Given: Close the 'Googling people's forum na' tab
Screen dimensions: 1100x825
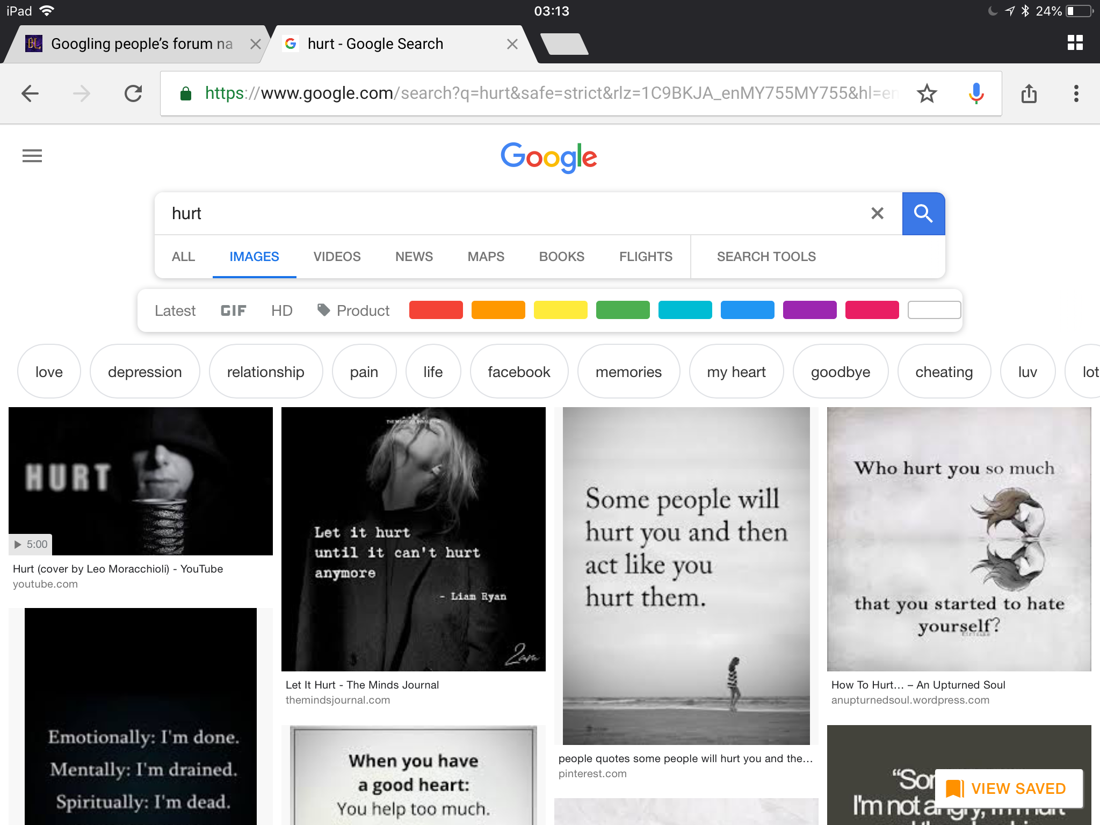Looking at the screenshot, I should [x=256, y=44].
